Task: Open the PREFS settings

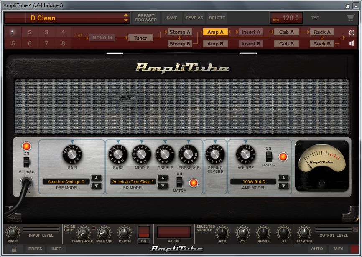Action: click(36, 249)
